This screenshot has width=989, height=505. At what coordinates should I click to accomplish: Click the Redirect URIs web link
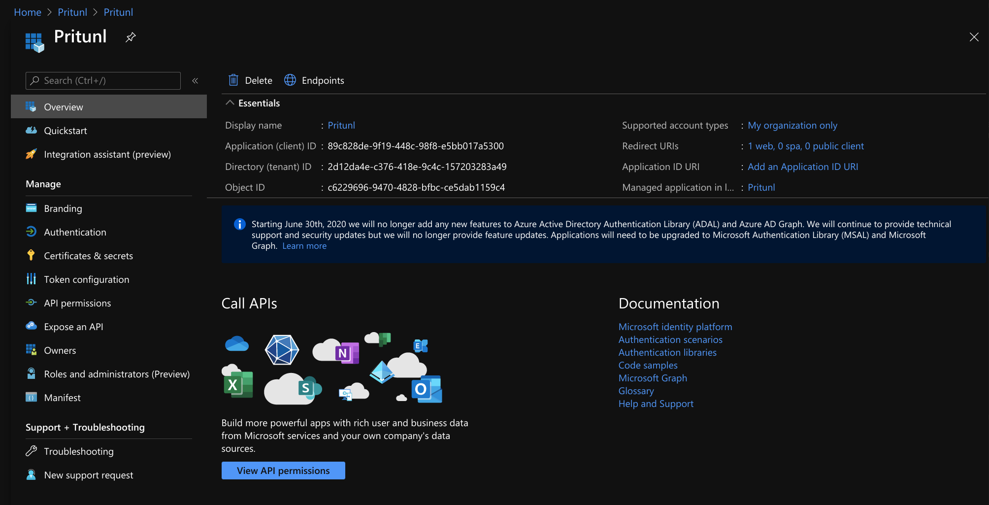[805, 146]
